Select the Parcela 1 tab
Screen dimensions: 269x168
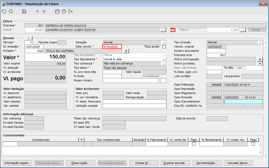tap(28, 38)
